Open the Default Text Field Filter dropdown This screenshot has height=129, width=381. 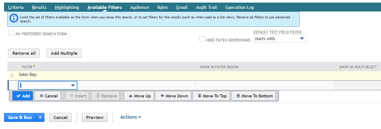pyautogui.click(x=280, y=39)
